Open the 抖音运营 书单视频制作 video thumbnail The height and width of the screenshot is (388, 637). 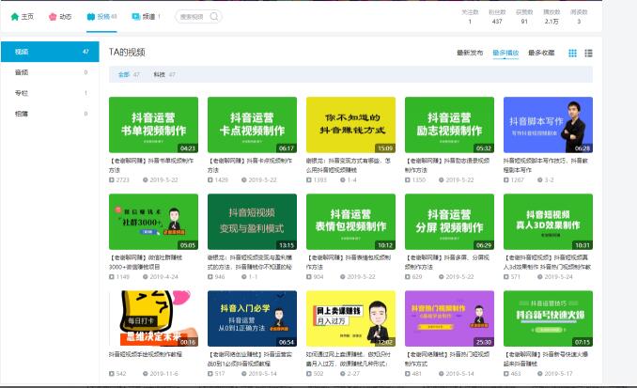153,124
